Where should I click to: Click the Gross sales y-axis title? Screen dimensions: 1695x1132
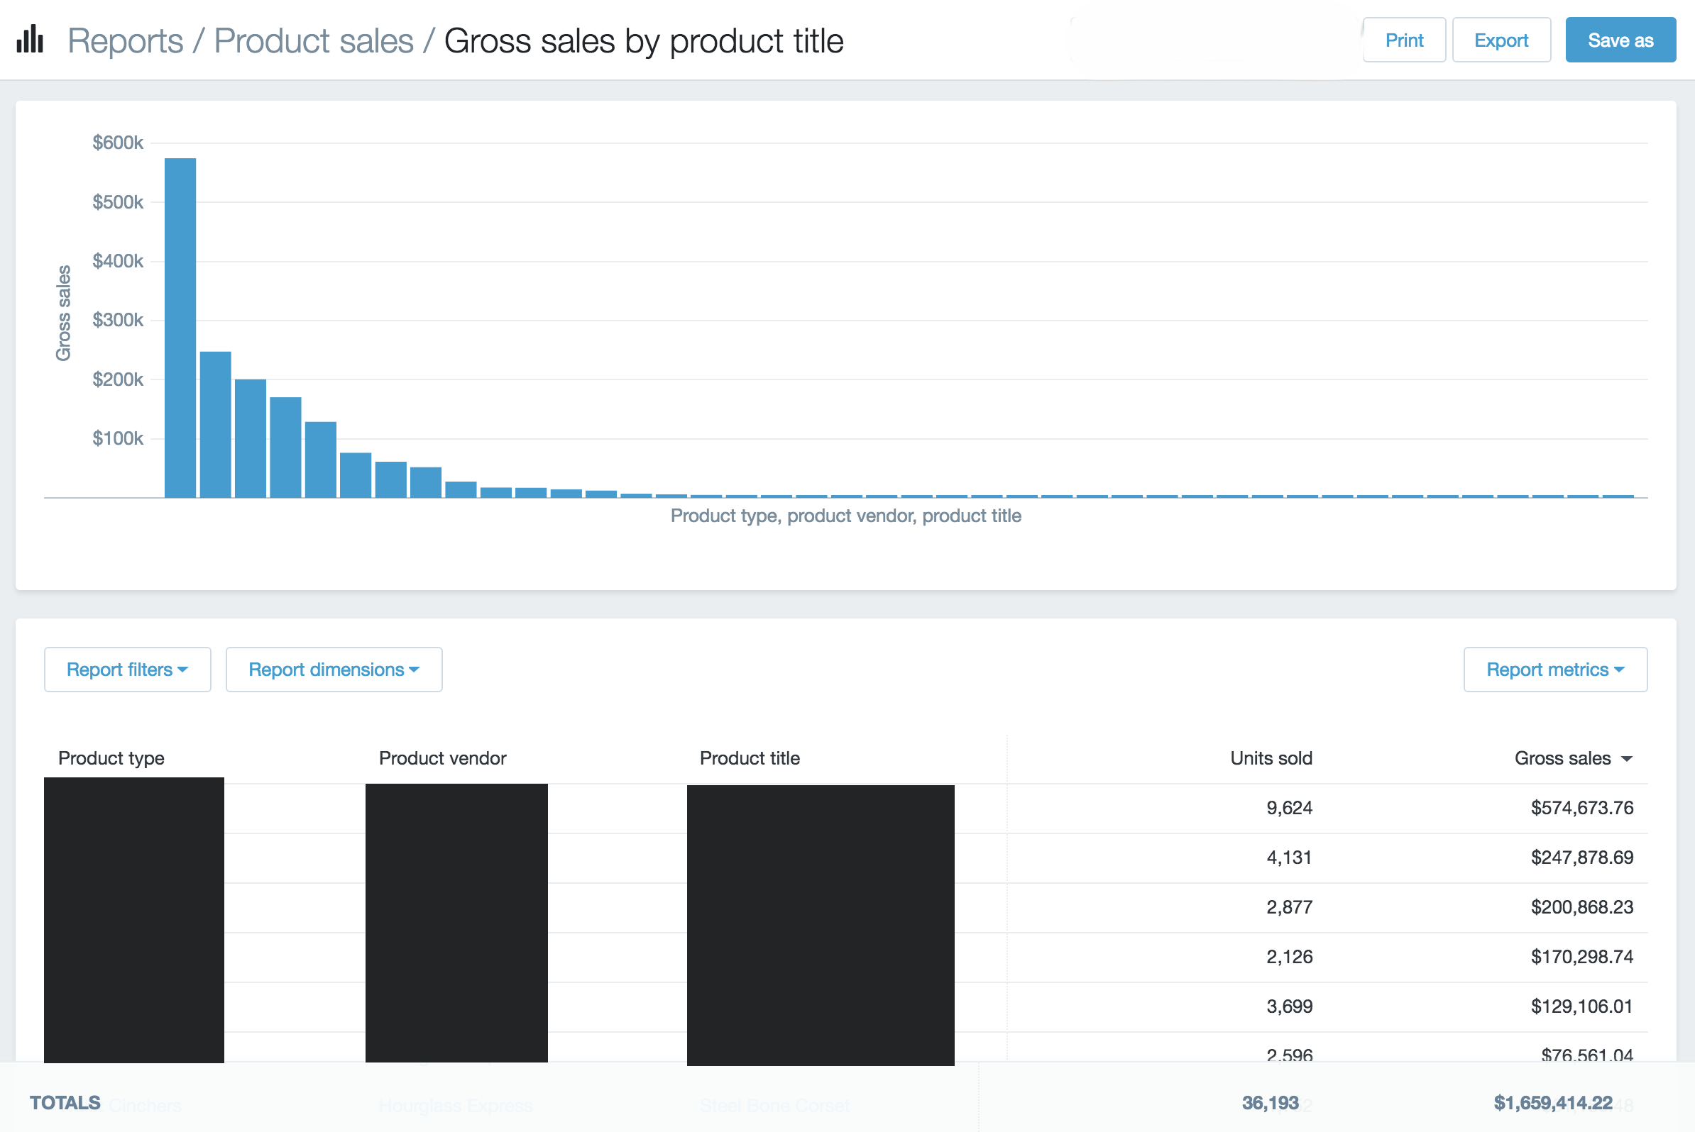pyautogui.click(x=64, y=313)
